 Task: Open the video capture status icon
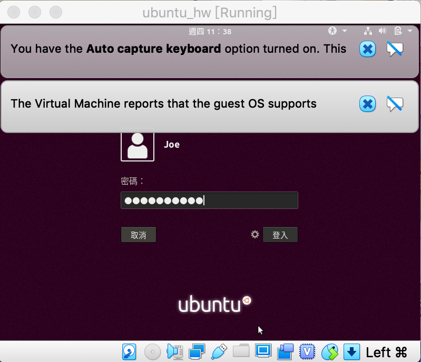(x=285, y=351)
